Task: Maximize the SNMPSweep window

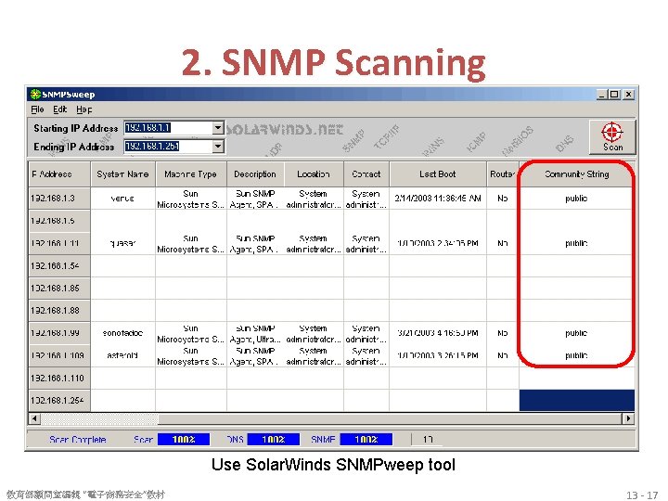Action: pos(614,94)
